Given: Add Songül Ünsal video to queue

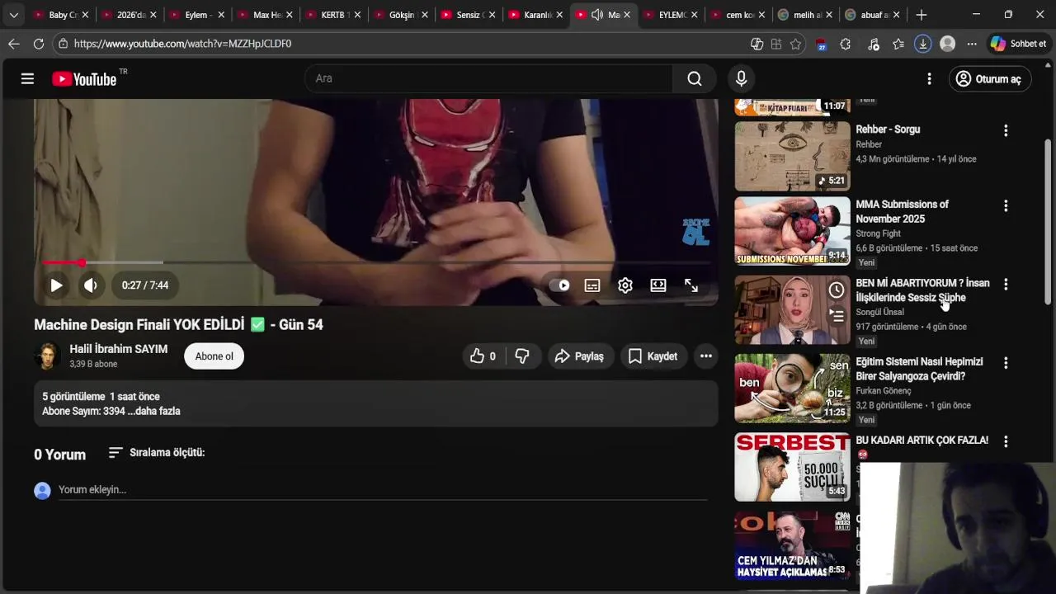Looking at the screenshot, I should (x=837, y=314).
